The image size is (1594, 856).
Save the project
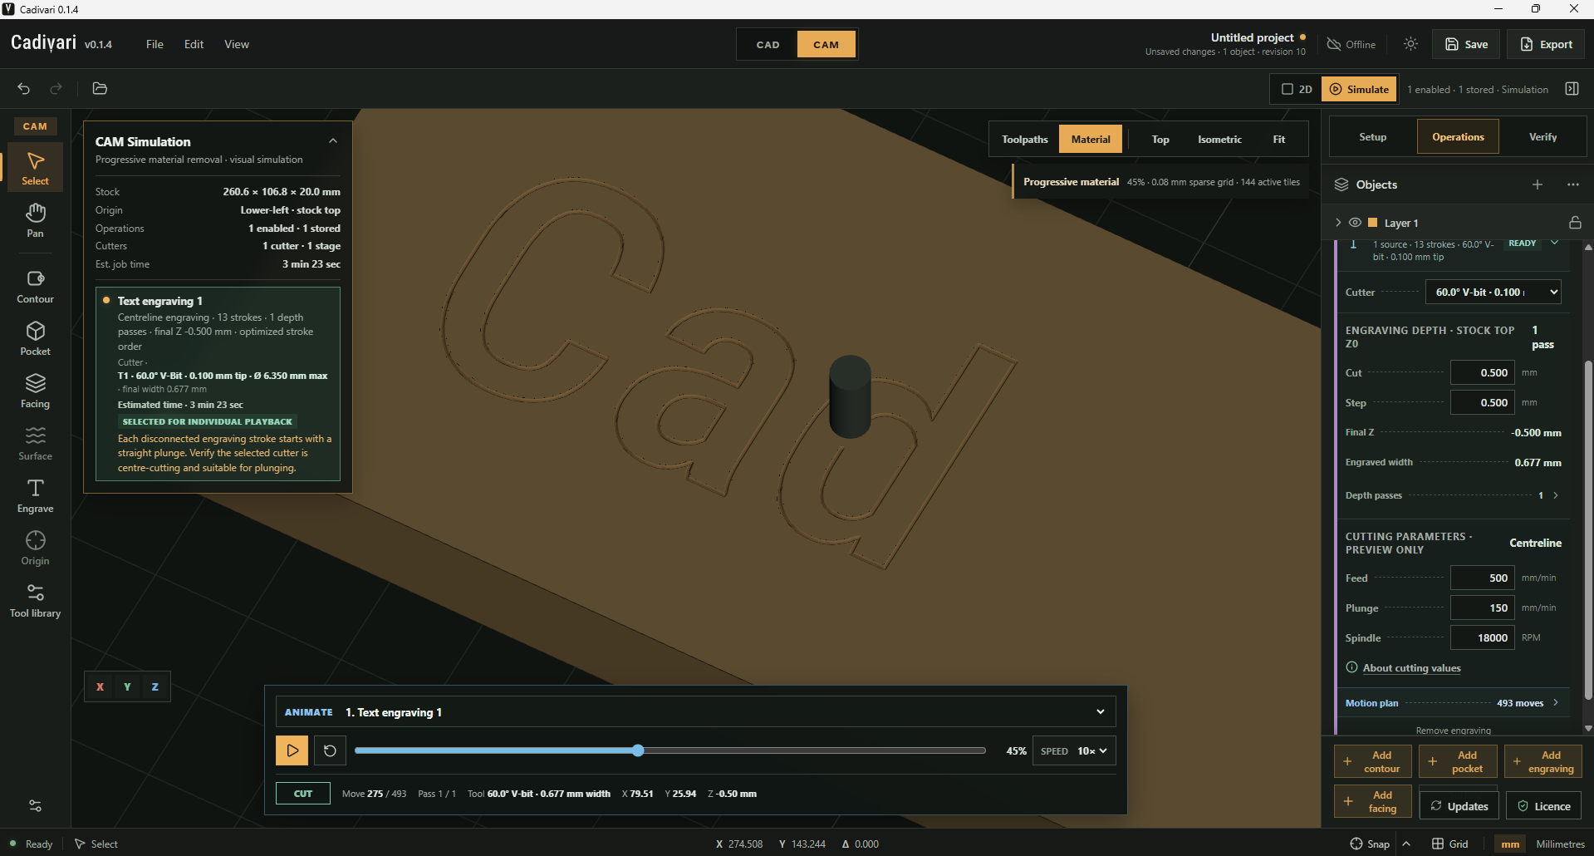(1466, 44)
